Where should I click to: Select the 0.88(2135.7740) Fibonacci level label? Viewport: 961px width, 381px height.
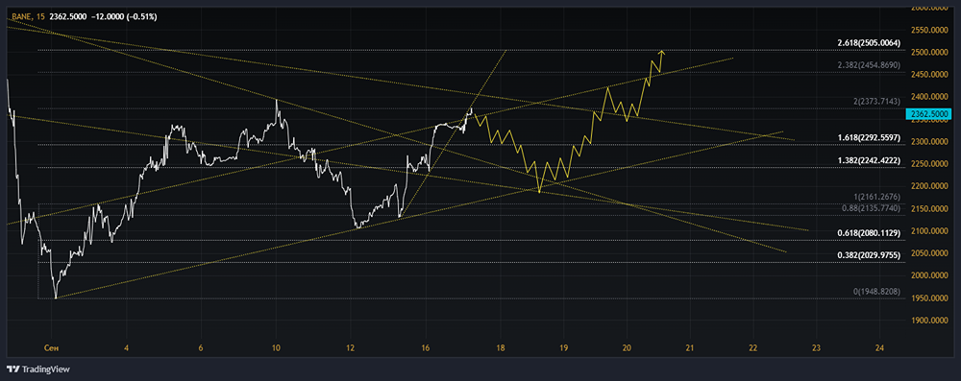point(871,208)
